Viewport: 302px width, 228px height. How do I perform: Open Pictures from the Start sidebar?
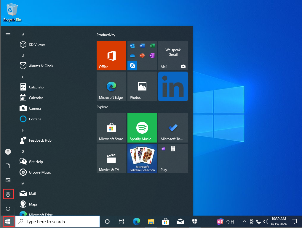(x=8, y=180)
